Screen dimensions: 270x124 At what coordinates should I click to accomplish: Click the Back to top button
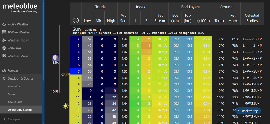pyautogui.click(x=248, y=111)
